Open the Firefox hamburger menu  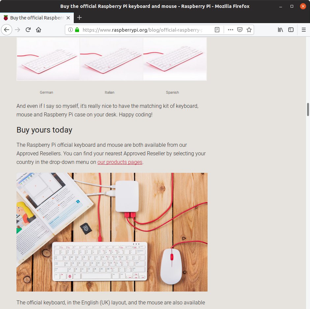coord(304,30)
